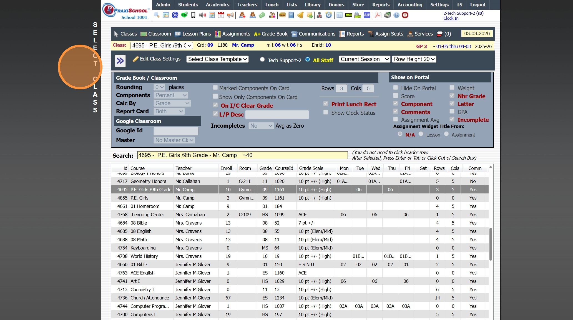Open the email @ icon
The image size is (573, 320).
[175, 15]
